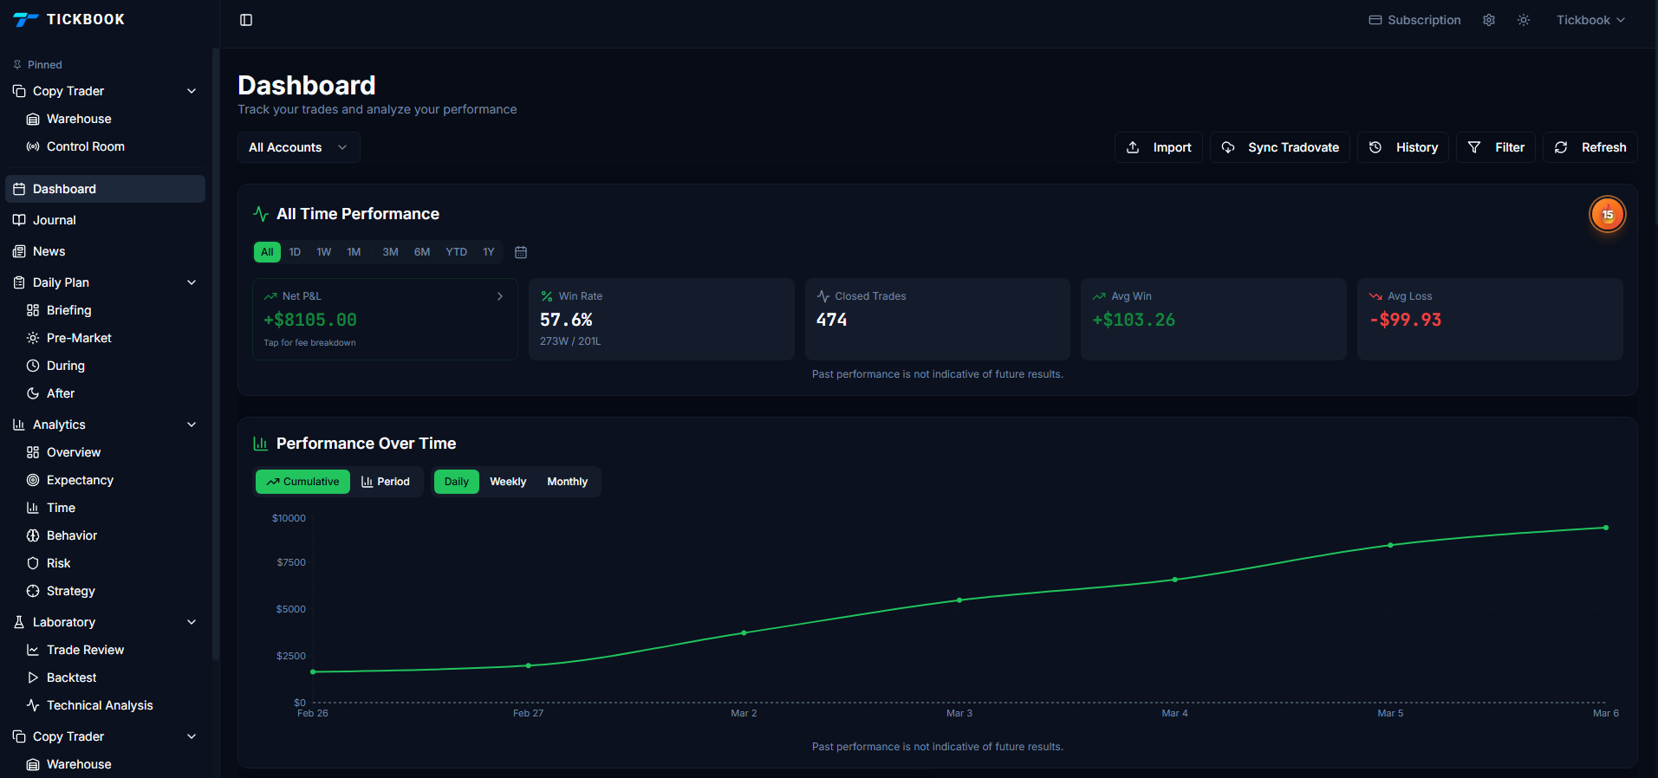
Task: Click the During clock icon
Action: click(x=33, y=366)
